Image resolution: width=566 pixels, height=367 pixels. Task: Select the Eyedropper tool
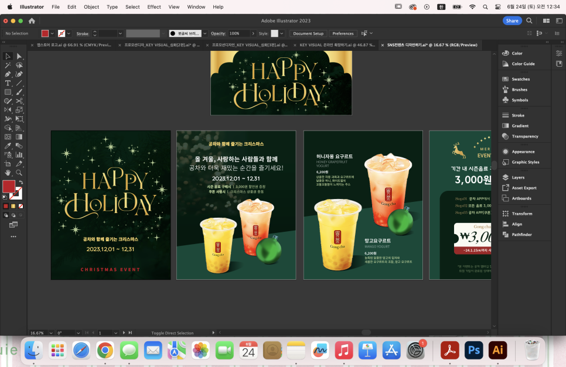8,146
